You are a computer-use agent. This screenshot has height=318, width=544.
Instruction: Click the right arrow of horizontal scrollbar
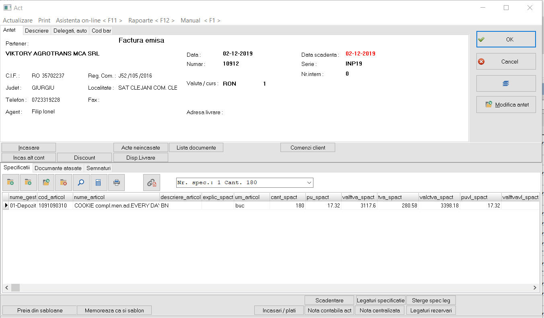535,287
